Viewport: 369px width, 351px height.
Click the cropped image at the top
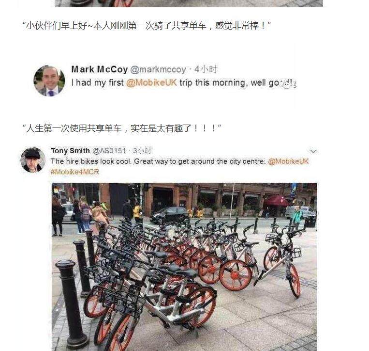point(189,3)
